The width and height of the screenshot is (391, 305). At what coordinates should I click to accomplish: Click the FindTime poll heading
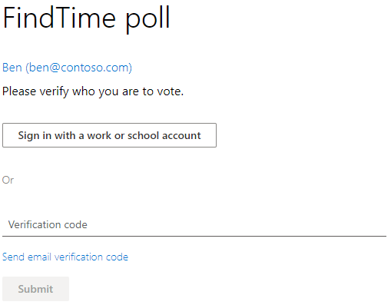click(86, 19)
